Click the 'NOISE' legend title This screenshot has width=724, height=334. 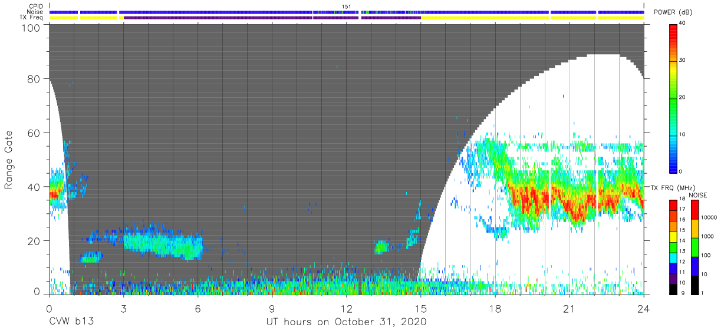point(699,195)
